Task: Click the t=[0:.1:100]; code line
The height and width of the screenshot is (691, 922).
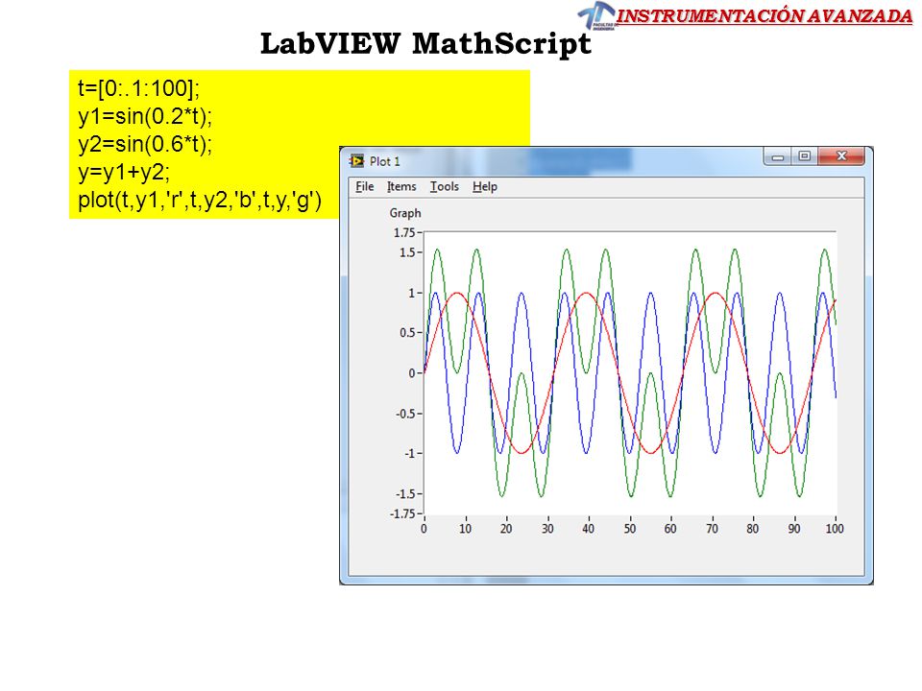Action: pos(138,88)
